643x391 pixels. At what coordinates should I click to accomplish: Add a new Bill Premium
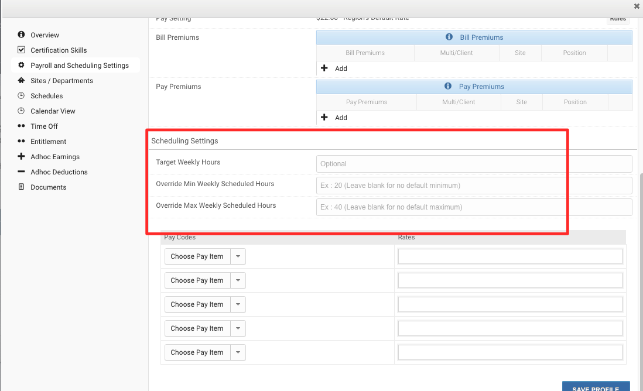click(341, 68)
